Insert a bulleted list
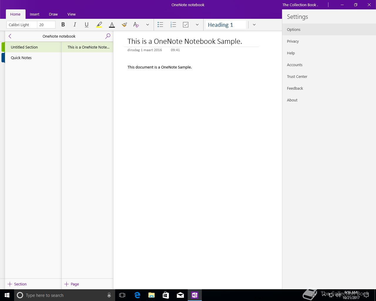This screenshot has width=376, height=301. tap(160, 25)
